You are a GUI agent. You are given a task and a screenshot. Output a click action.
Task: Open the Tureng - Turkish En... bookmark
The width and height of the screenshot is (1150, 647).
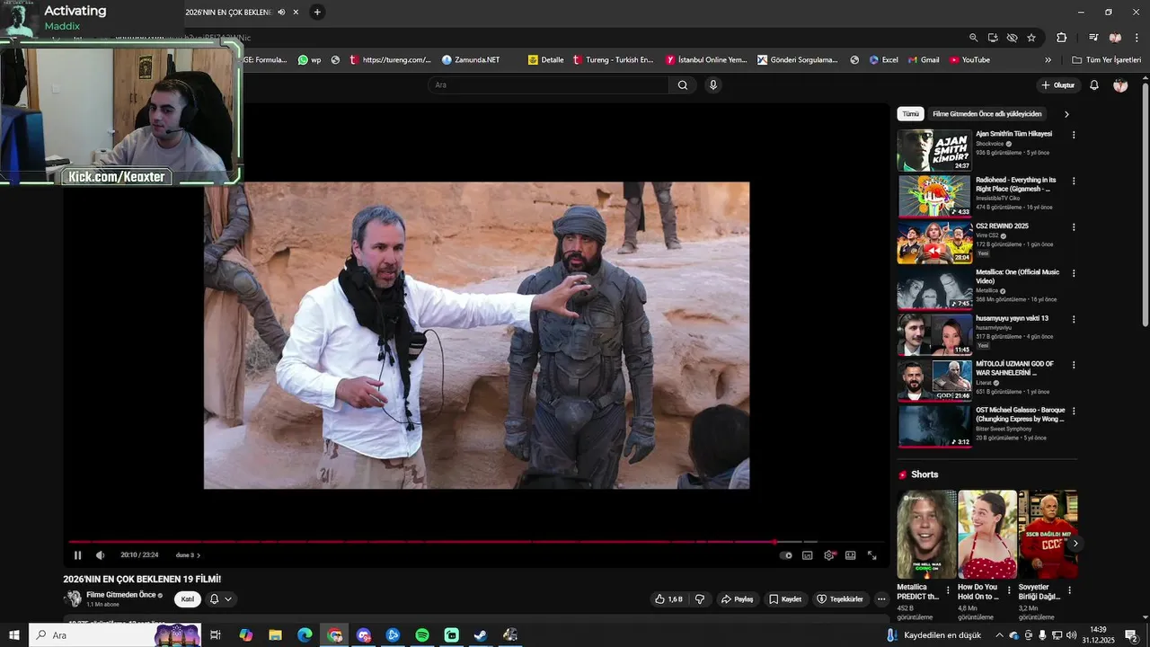[613, 60]
